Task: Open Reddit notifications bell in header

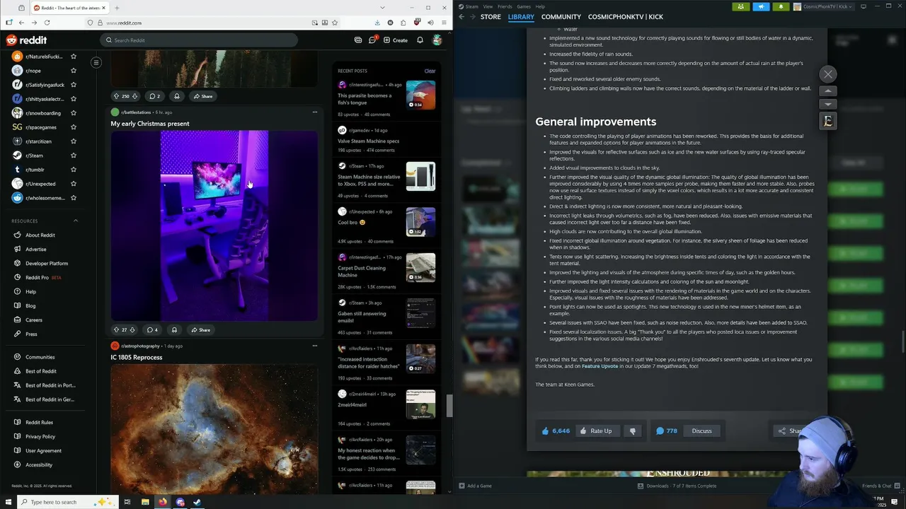Action: (x=420, y=40)
